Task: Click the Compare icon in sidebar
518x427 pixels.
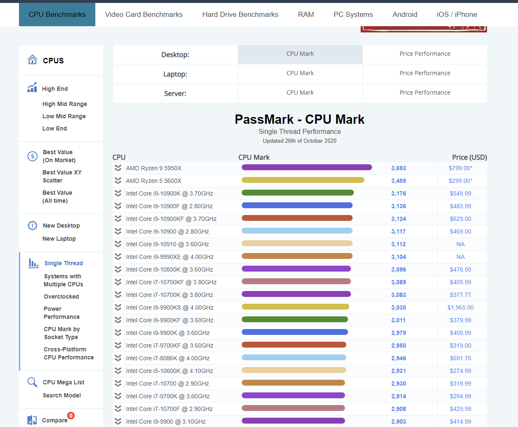Action: (32, 420)
